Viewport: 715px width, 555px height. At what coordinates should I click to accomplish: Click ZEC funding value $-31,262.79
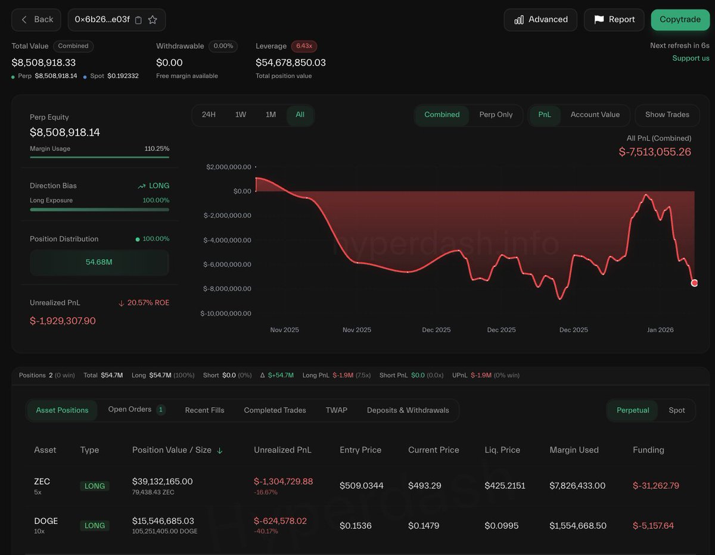[x=656, y=486]
